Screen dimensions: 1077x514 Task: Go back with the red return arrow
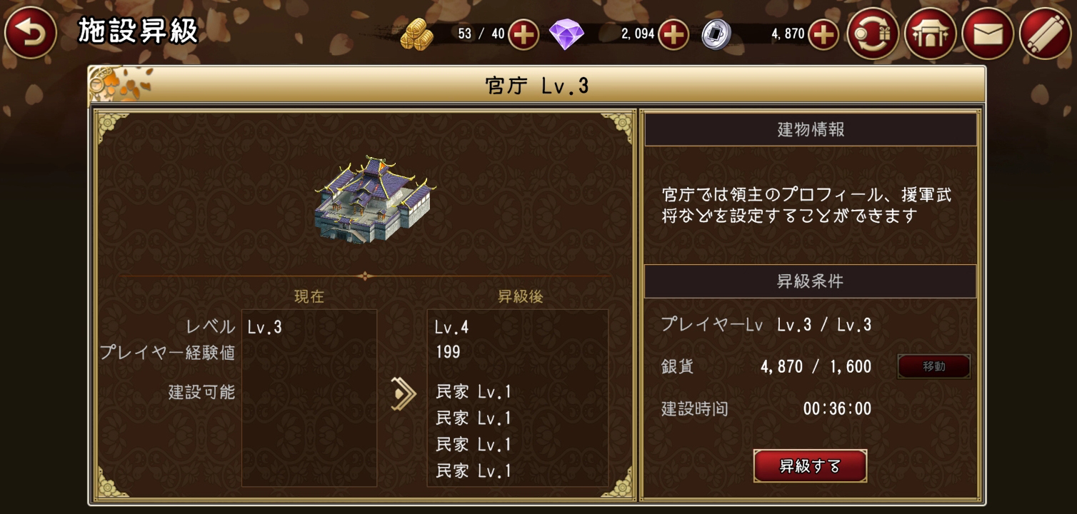click(31, 33)
